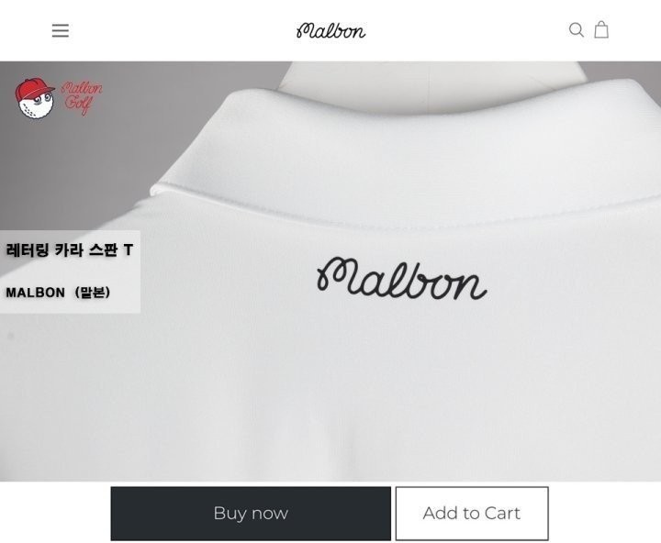
Task: Click the gray product info overlay box
Action: coord(70,271)
